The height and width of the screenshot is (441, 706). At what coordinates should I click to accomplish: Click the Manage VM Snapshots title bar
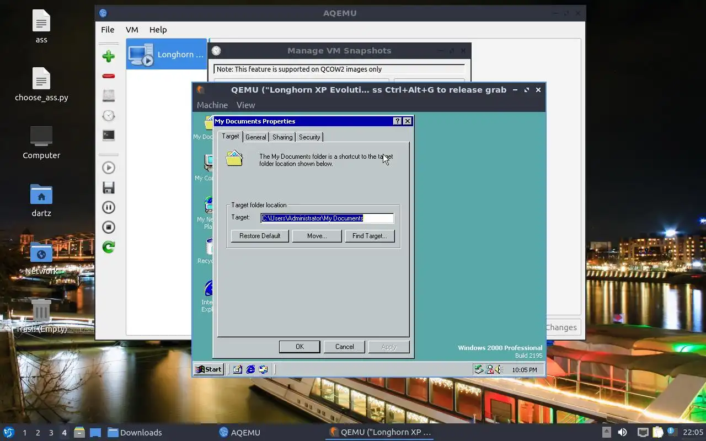click(339, 51)
